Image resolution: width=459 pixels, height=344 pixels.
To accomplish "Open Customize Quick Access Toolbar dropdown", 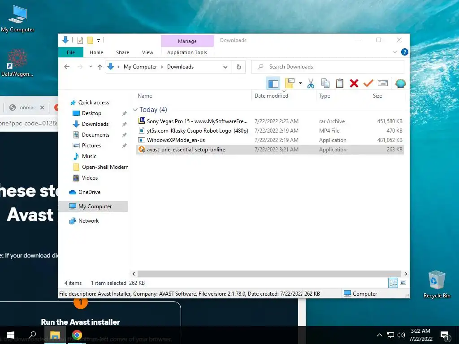I will [98, 41].
